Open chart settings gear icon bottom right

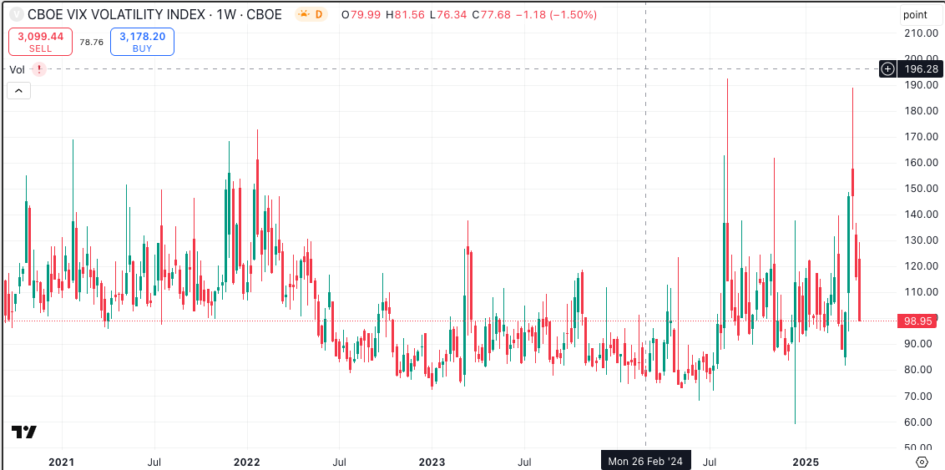pyautogui.click(x=922, y=462)
